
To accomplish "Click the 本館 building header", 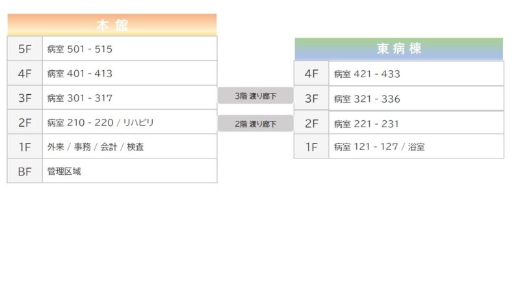I will 112,25.
